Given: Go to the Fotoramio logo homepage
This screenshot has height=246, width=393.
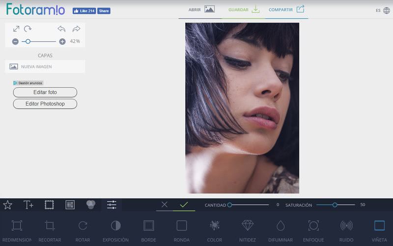Looking at the screenshot, I should coord(35,9).
